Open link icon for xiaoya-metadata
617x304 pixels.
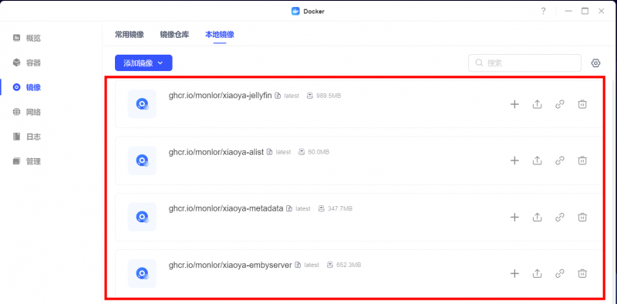click(560, 217)
